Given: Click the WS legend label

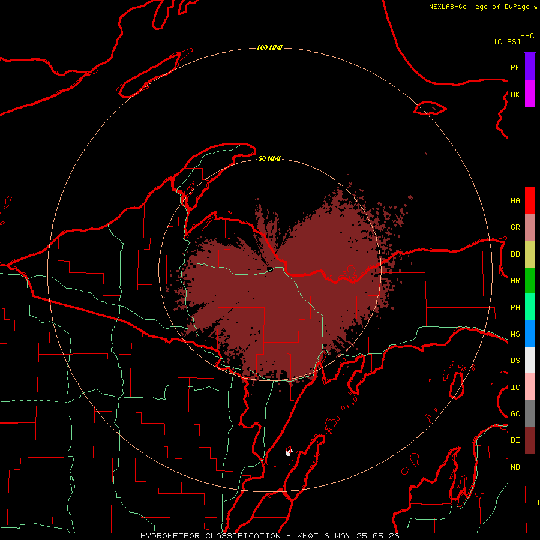Looking at the screenshot, I should 515,334.
